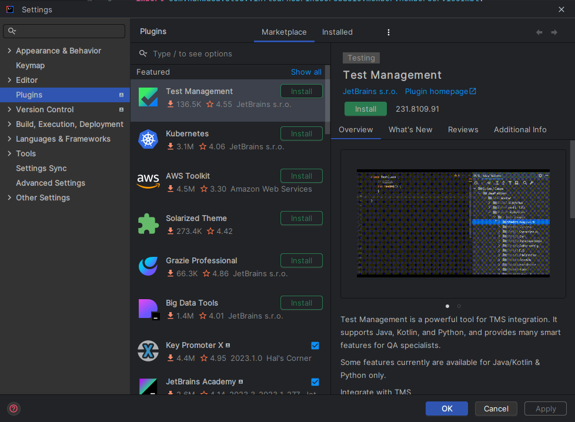Click the bundled badge next to Key Promoter X
Viewport: 575px width, 422px height.
228,346
